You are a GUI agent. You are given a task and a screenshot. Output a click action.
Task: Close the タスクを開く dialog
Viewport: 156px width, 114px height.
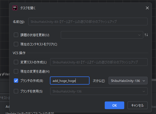[x=147, y=8]
